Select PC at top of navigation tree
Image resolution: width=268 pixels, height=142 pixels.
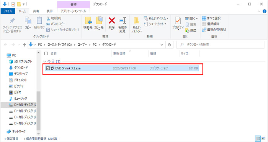[x=11, y=55]
